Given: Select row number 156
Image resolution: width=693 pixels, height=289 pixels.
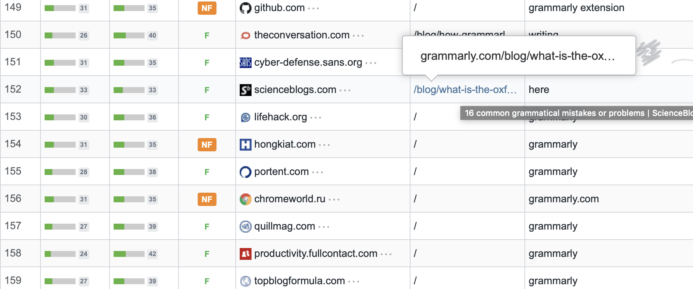Looking at the screenshot, I should (13, 199).
